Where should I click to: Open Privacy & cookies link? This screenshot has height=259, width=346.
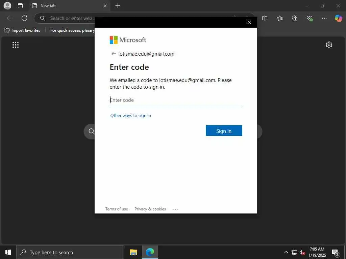coord(150,209)
